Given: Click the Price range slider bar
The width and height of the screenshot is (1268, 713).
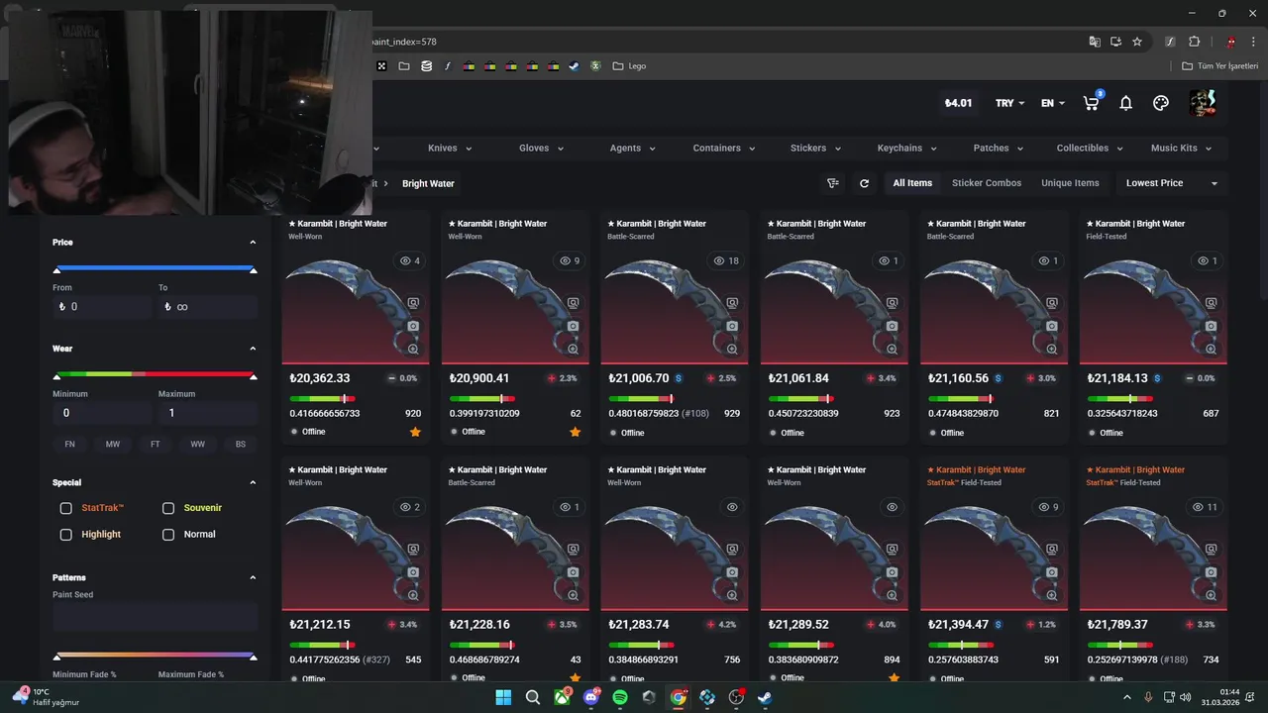Looking at the screenshot, I should click(x=155, y=268).
